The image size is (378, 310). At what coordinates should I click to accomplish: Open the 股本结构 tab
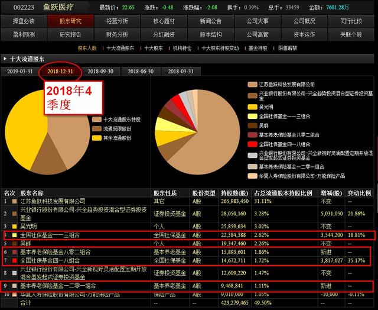tap(211, 34)
